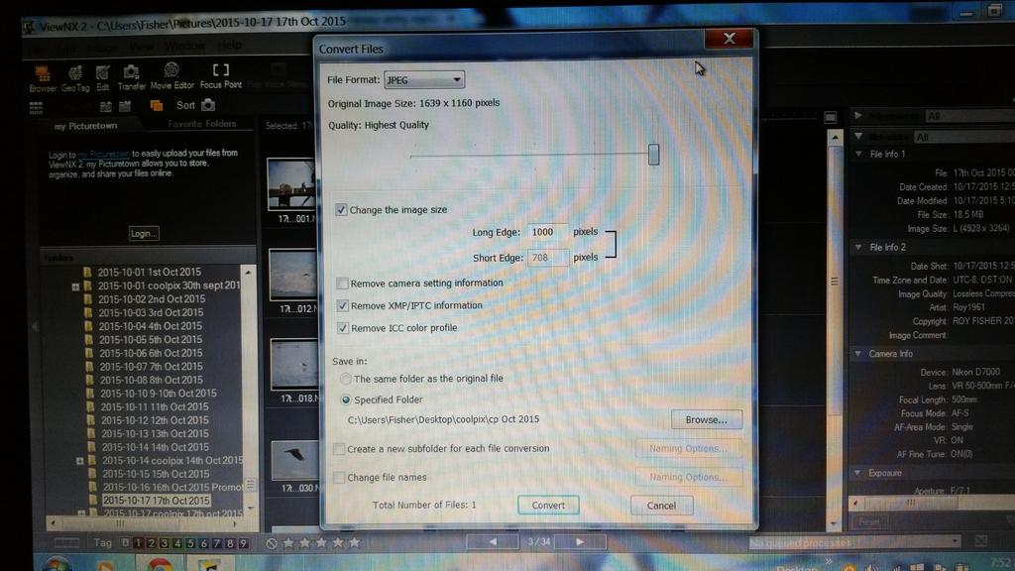Click Browse to choose destination folder
The image size is (1015, 571).
pos(706,419)
